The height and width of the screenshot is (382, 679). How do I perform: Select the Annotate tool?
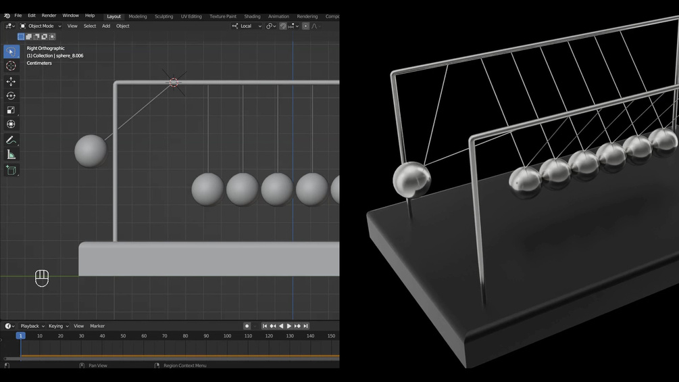point(11,141)
